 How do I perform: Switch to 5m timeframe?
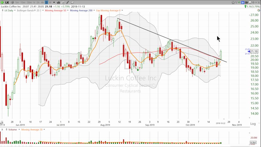(x=17, y=2)
